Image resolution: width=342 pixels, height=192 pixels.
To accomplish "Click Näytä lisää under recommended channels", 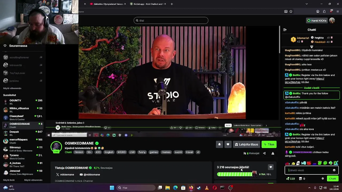I will click(9, 180).
